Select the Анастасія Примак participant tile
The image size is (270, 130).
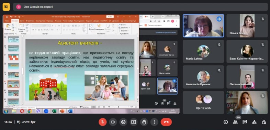[203, 77]
